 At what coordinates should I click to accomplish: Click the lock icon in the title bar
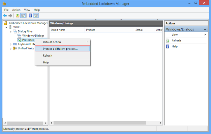point(4,3)
